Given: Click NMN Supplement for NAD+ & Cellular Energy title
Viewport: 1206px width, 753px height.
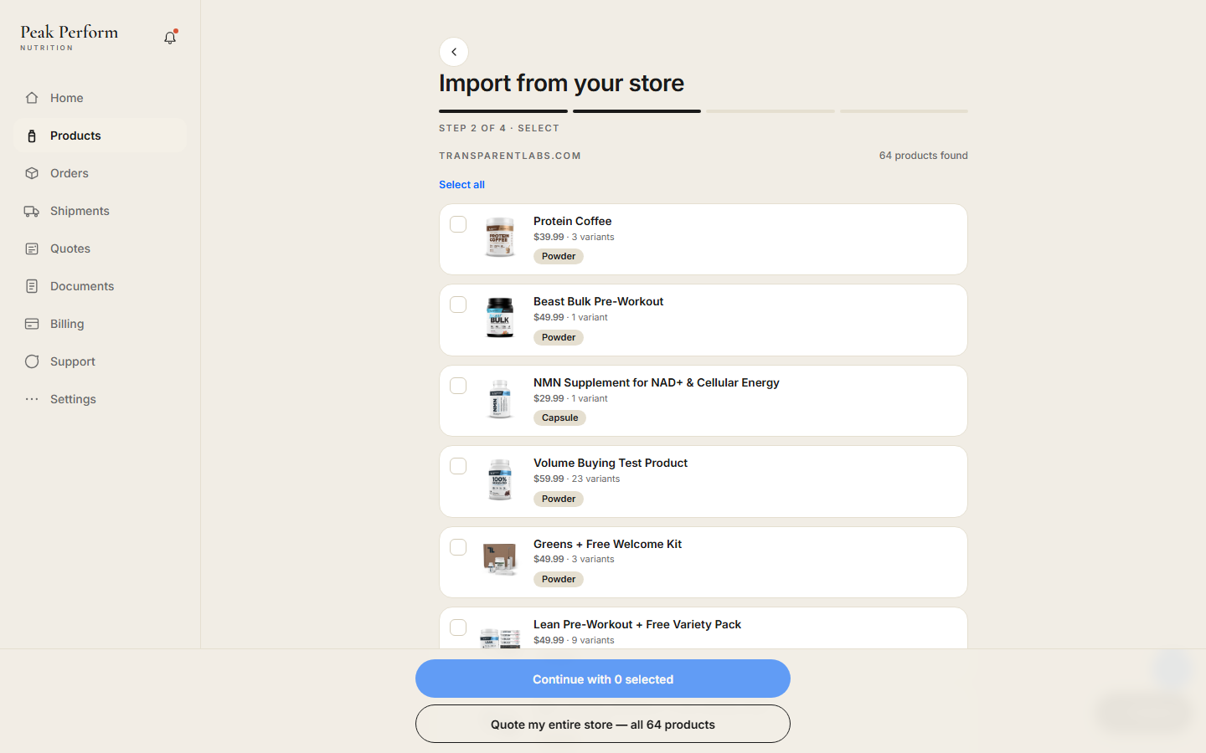Looking at the screenshot, I should 657,382.
